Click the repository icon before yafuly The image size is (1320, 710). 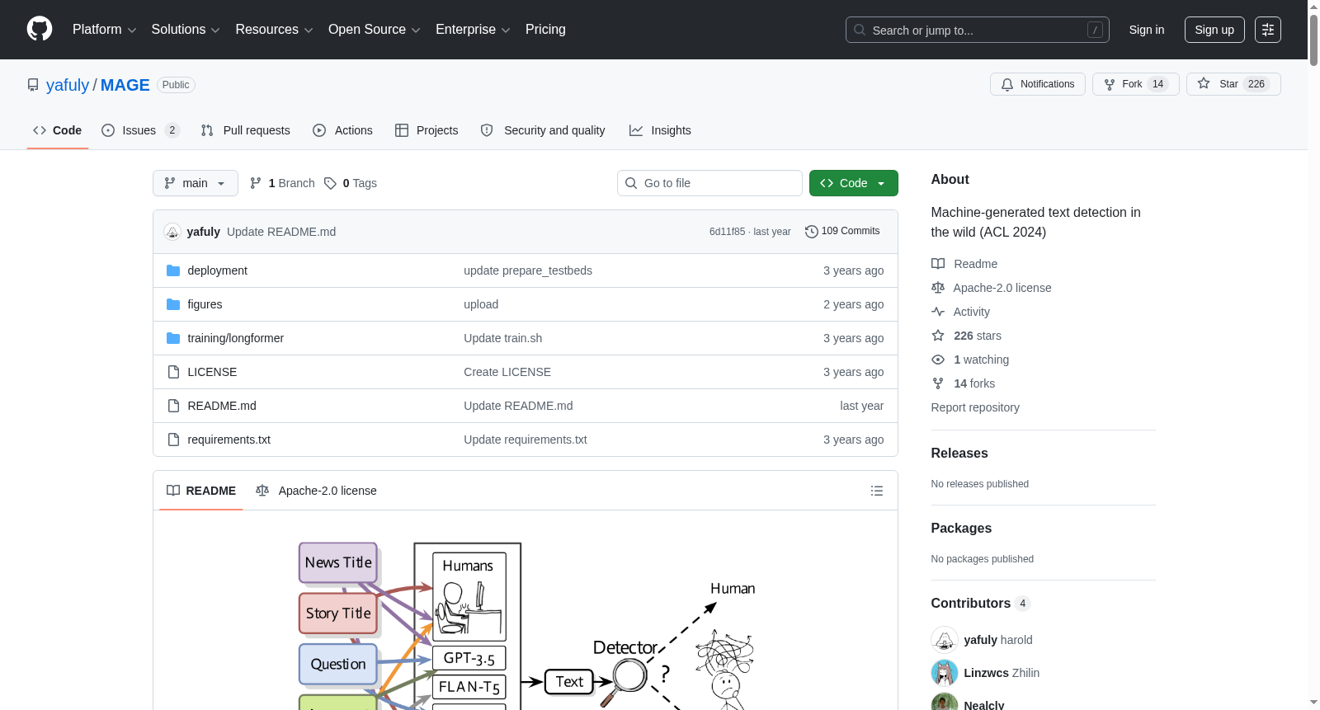(33, 85)
